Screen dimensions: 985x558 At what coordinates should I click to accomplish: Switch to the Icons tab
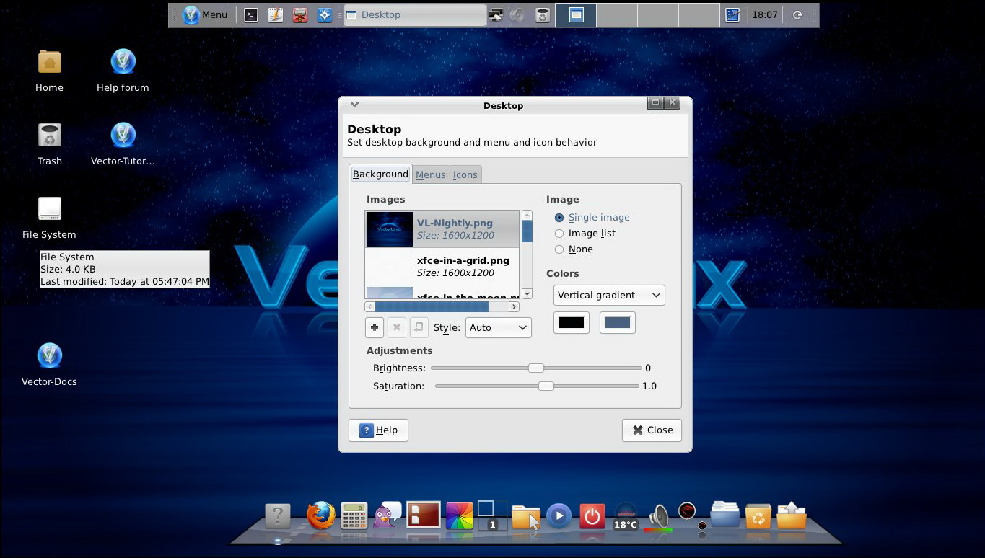(x=465, y=174)
